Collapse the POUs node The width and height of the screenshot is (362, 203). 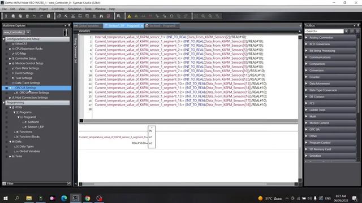10,108
